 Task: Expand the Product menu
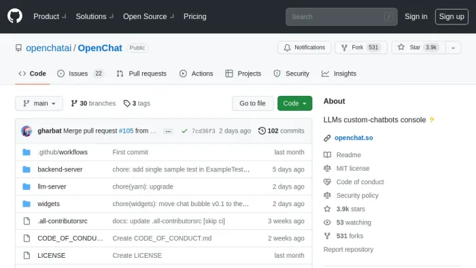tap(50, 16)
